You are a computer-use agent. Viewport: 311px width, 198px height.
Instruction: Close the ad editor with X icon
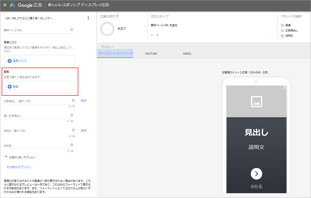click(x=5, y=5)
